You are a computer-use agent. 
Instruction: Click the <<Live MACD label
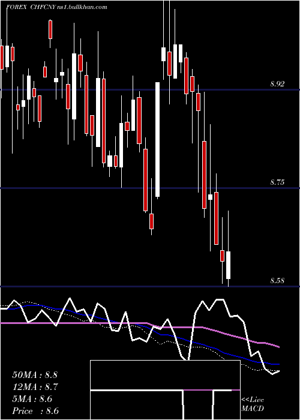pyautogui.click(x=253, y=404)
